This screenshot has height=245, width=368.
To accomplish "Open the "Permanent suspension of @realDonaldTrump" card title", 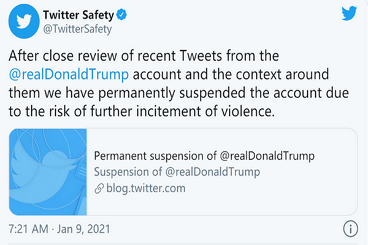I will pos(202,156).
